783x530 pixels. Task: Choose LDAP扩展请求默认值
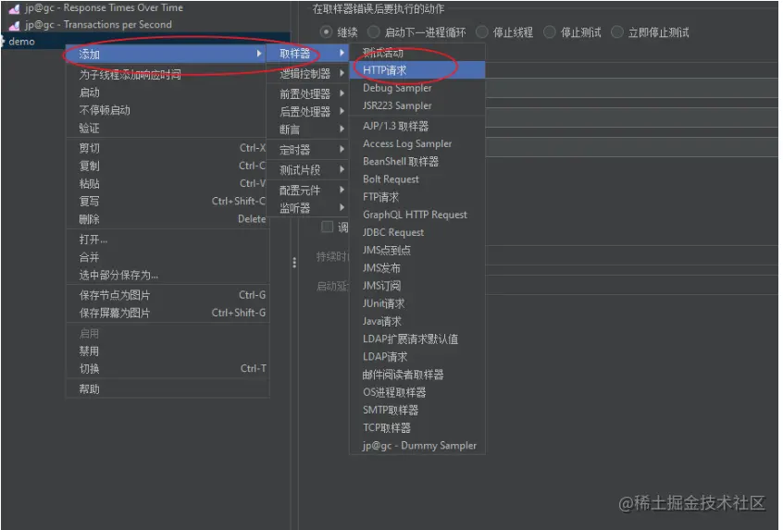click(417, 339)
